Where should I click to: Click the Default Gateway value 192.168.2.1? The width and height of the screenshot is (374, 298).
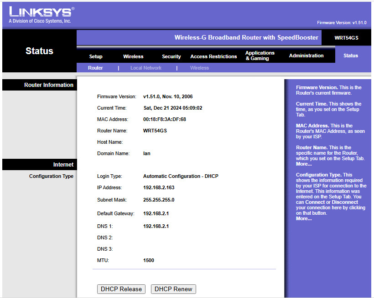156,213
